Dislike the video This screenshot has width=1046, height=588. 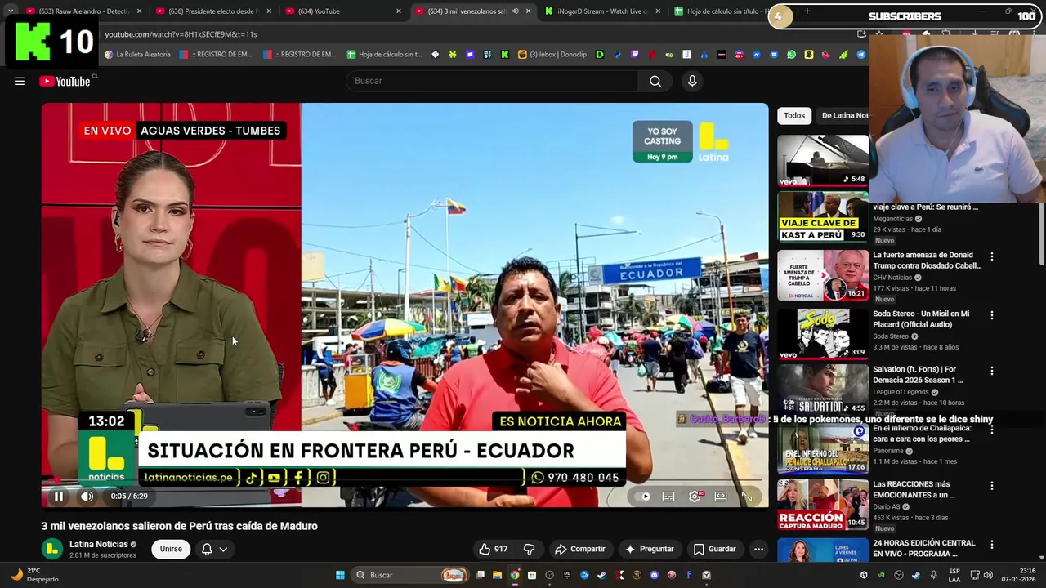click(529, 549)
